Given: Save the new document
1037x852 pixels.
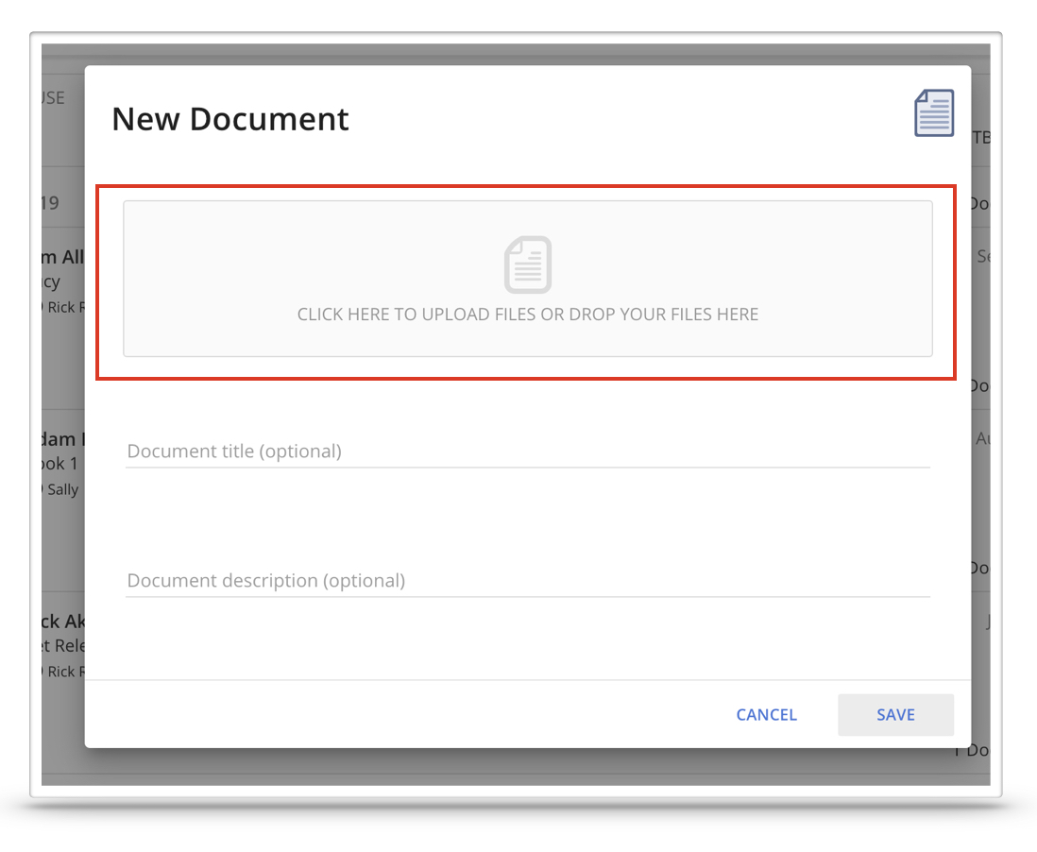Looking at the screenshot, I should click(895, 715).
